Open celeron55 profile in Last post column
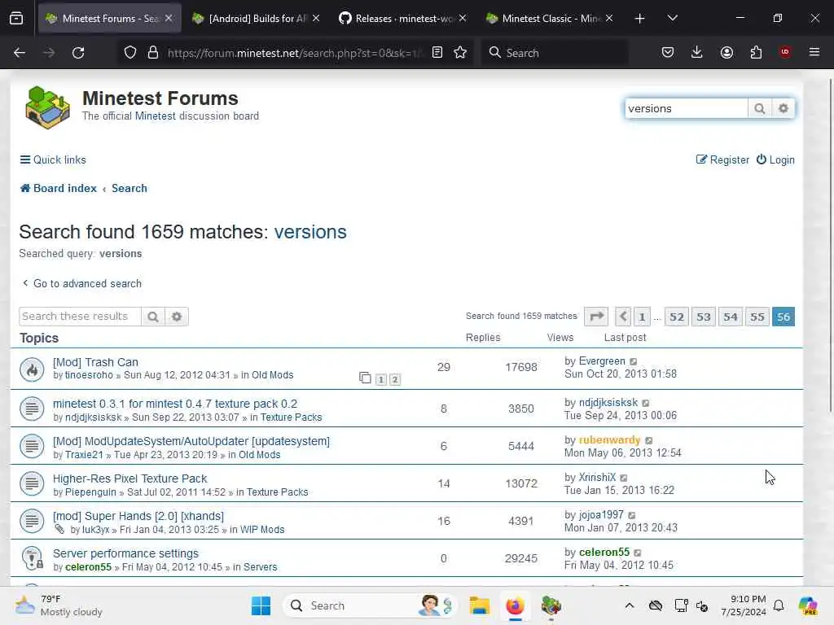The height and width of the screenshot is (625, 834). click(604, 553)
